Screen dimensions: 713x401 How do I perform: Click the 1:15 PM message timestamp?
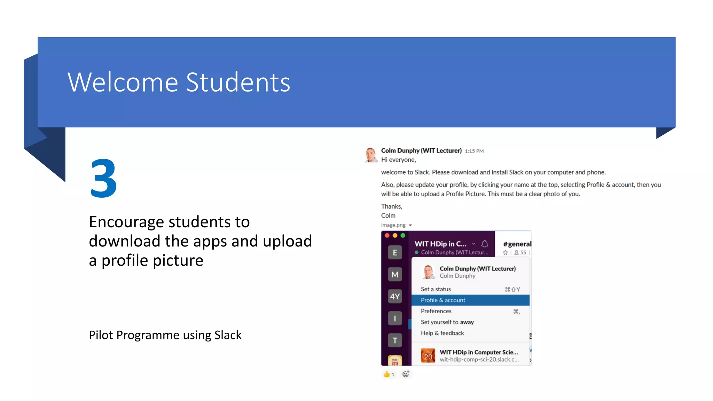click(474, 151)
